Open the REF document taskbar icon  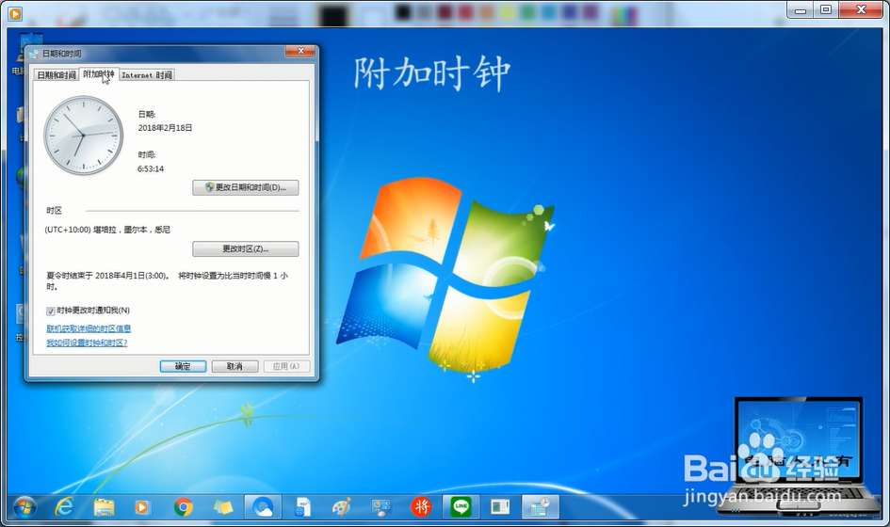click(x=302, y=506)
